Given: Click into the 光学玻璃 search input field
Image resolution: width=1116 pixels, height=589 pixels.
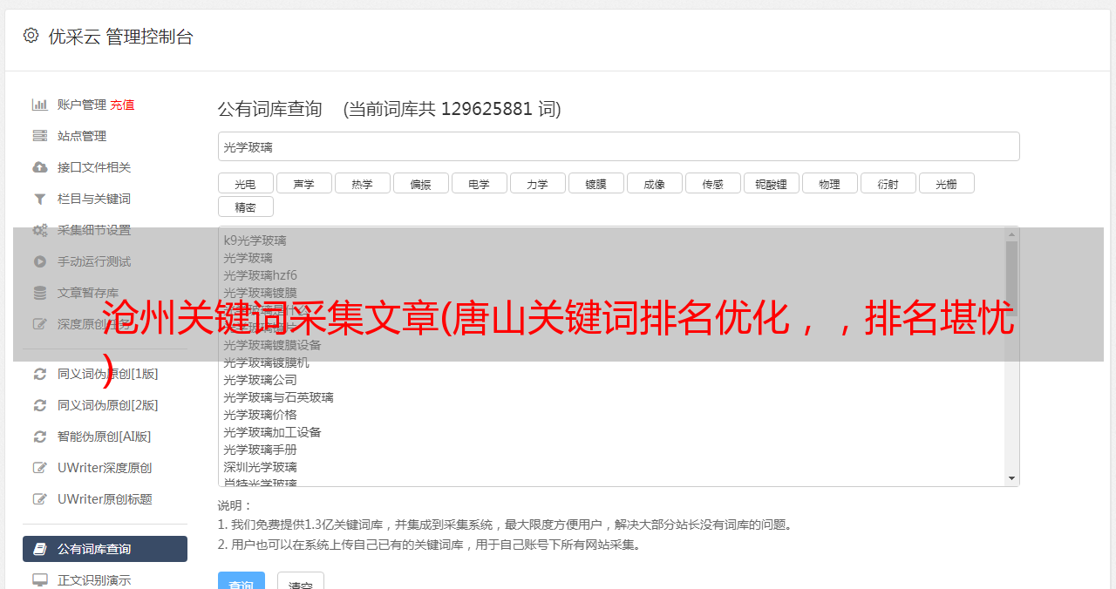Looking at the screenshot, I should (618, 146).
